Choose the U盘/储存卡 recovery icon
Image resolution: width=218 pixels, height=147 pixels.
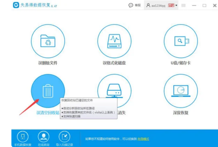(181, 41)
